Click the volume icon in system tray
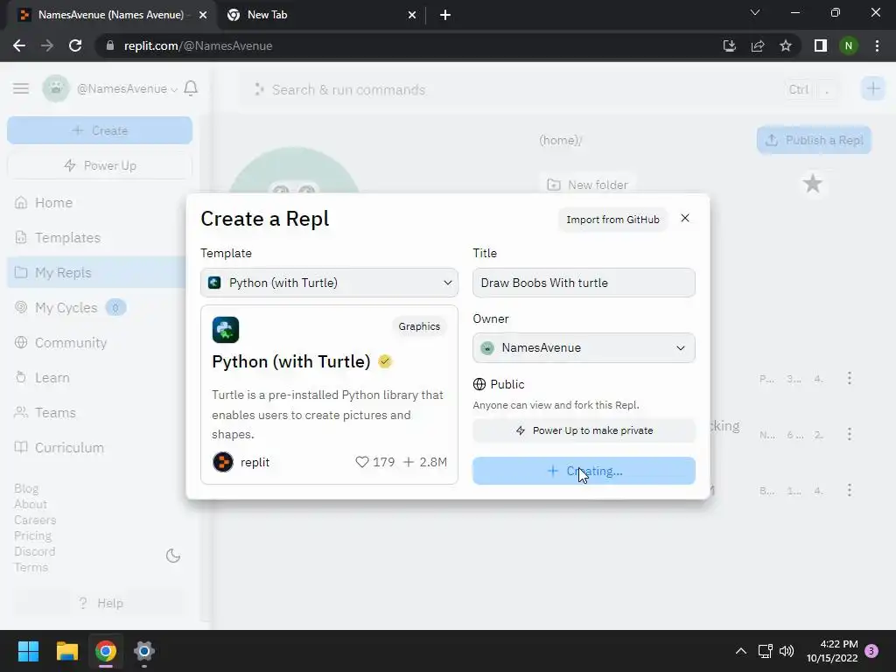The width and height of the screenshot is (896, 672). [787, 651]
